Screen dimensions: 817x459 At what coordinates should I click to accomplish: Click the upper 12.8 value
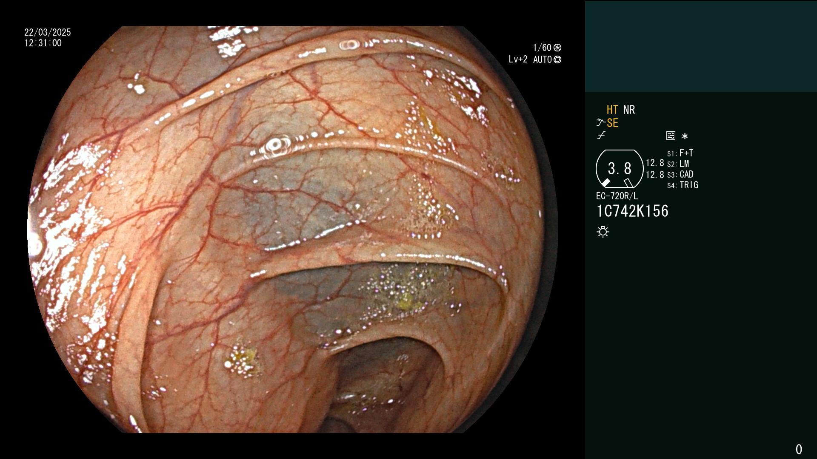655,163
